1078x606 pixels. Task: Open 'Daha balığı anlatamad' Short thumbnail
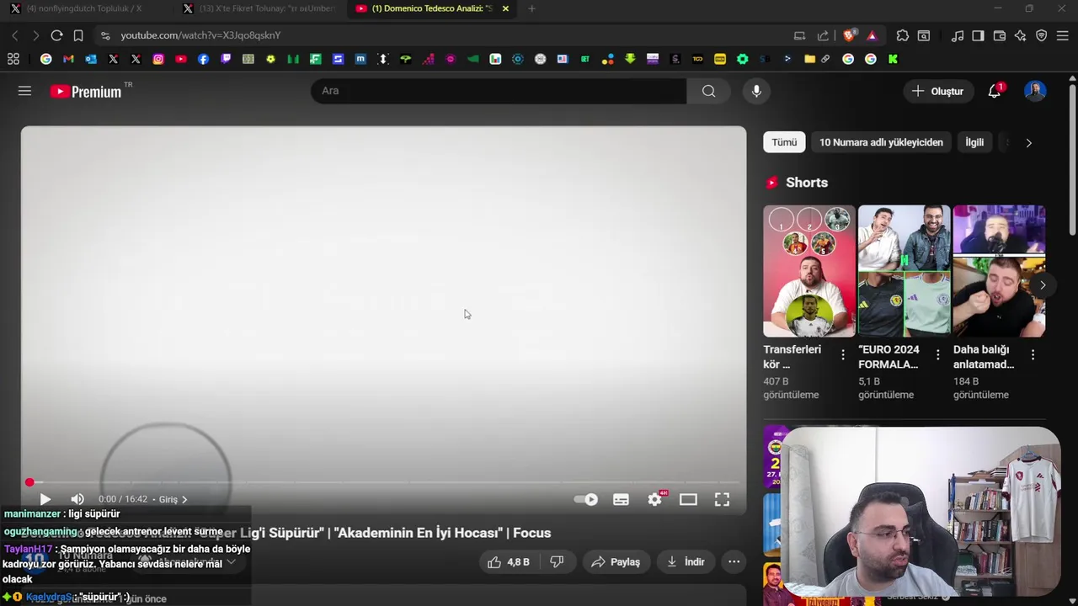(x=999, y=271)
